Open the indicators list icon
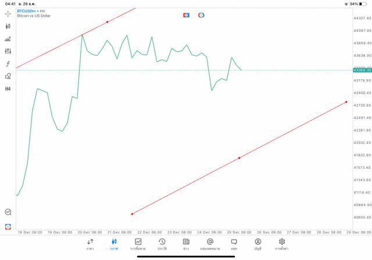372x260 pixels. 8,39
